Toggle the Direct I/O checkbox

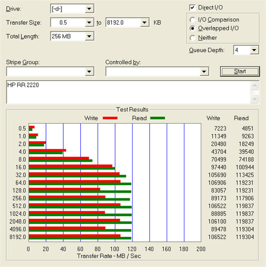point(192,8)
